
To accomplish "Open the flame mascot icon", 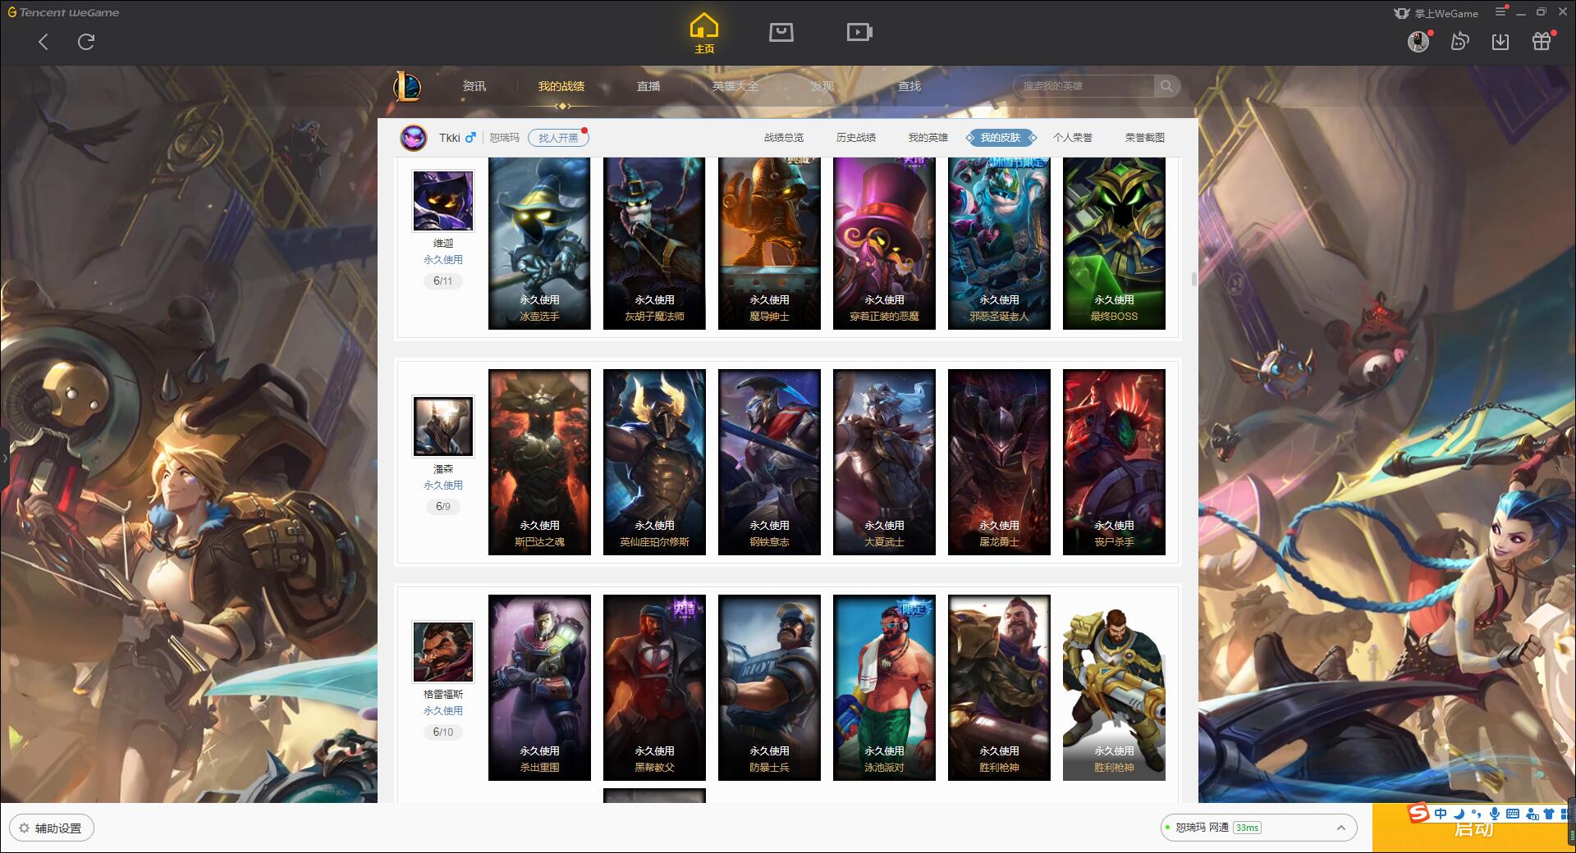I will click(x=1459, y=41).
